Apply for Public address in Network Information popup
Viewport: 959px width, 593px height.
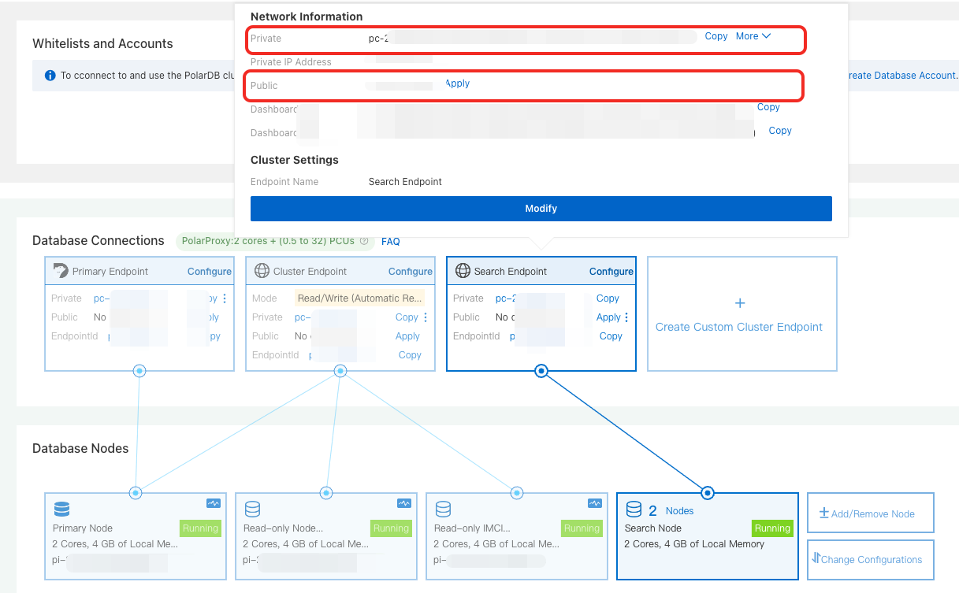coord(458,83)
